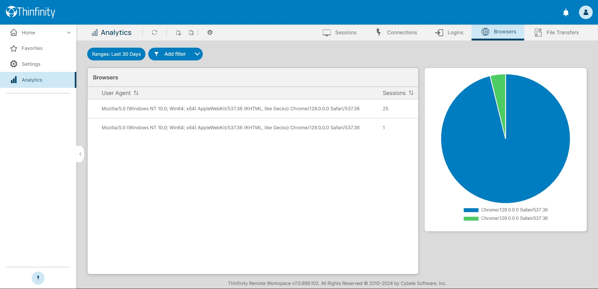Screen dimensions: 598x289
Task: Switch to the Sessions tab
Action: [x=339, y=33]
